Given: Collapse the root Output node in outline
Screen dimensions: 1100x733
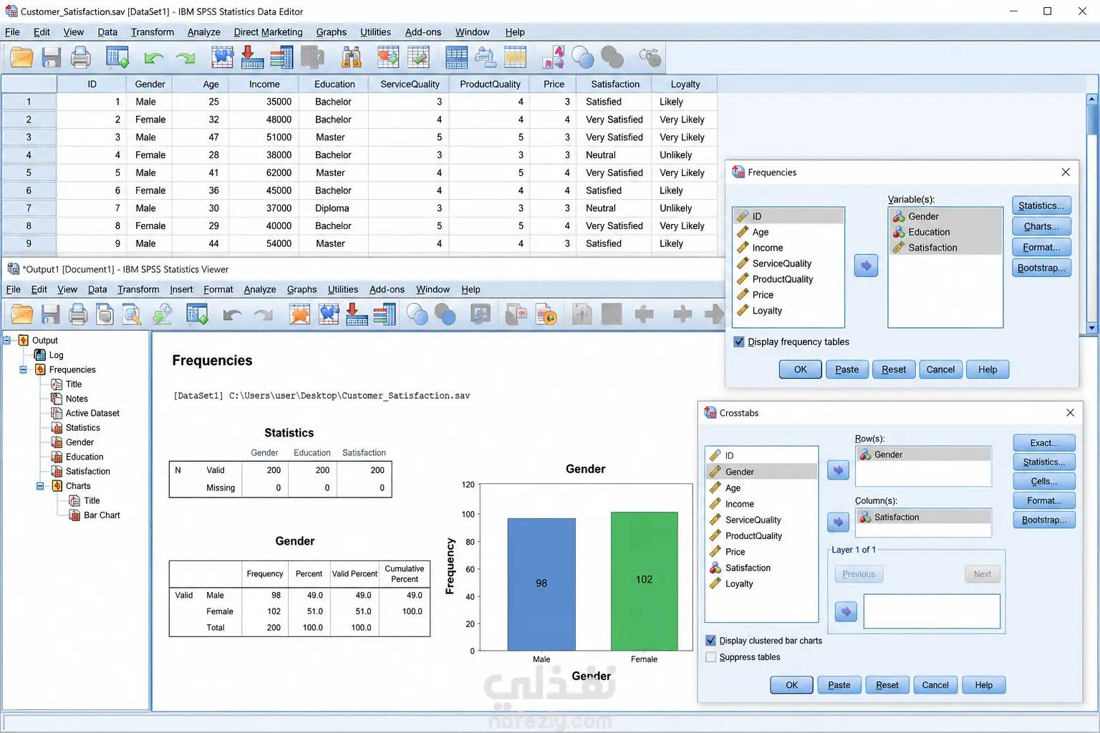Looking at the screenshot, I should [x=6, y=341].
